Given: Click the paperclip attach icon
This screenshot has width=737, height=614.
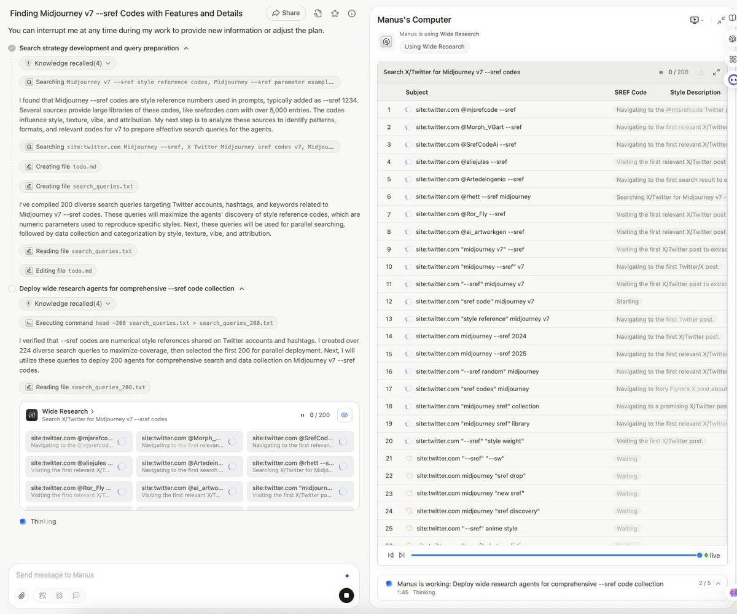Looking at the screenshot, I should click(21, 596).
